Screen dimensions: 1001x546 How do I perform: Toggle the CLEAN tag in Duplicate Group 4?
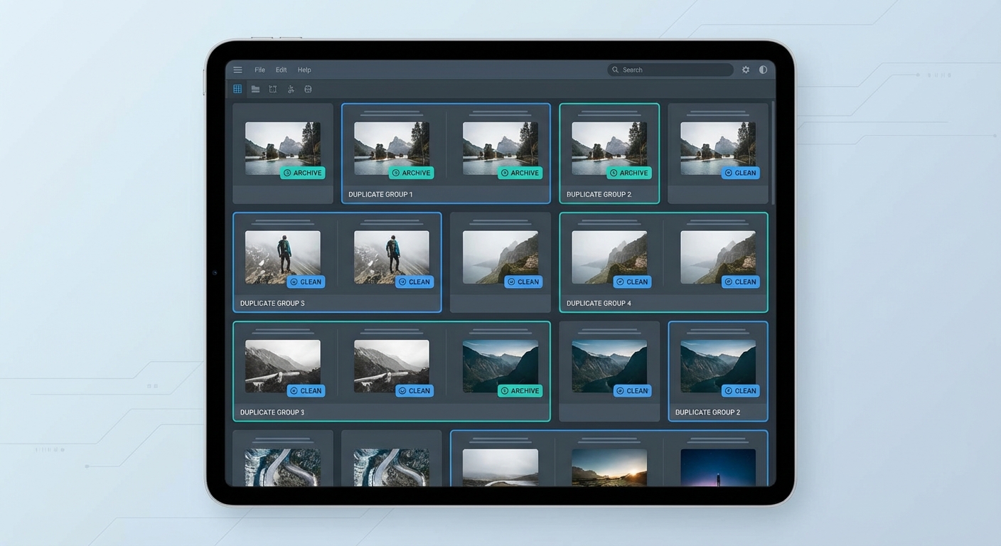pyautogui.click(x=633, y=282)
